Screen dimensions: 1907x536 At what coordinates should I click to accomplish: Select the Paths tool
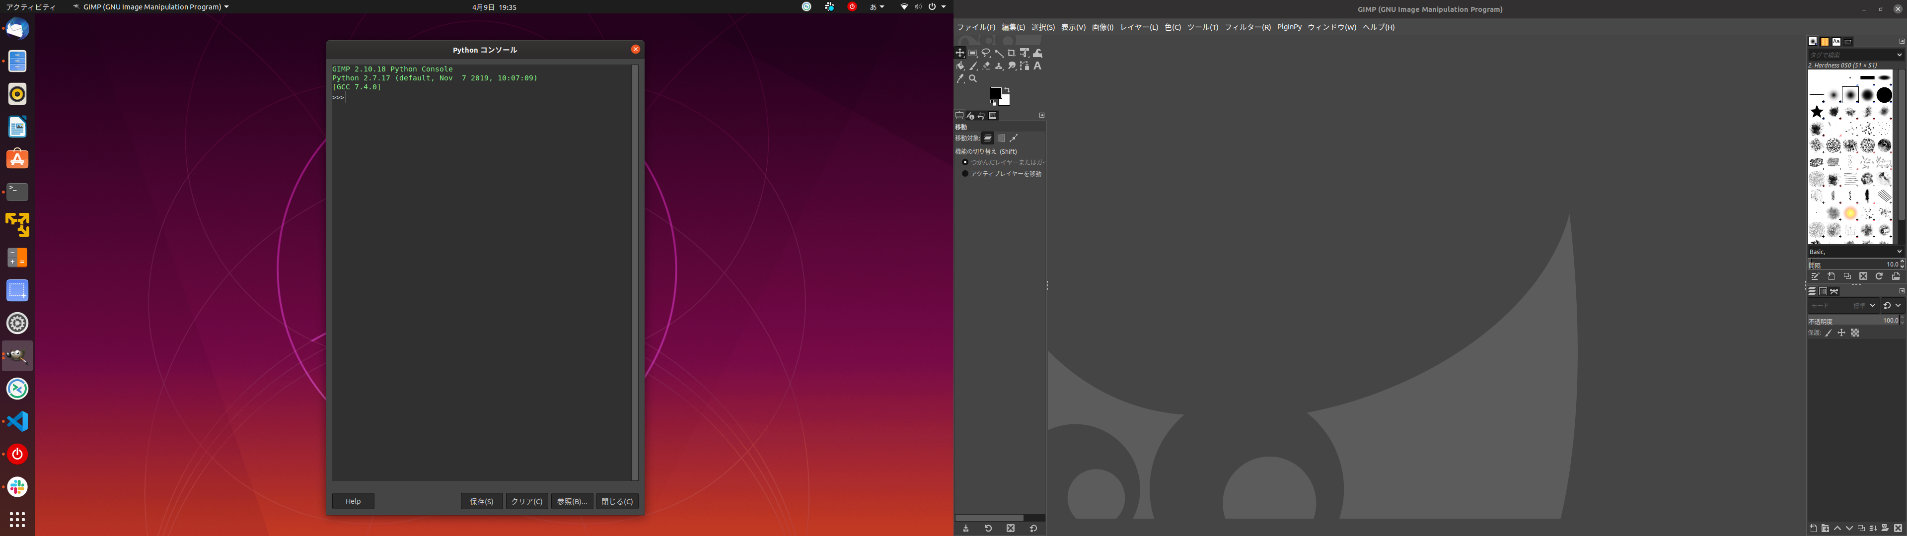click(x=1025, y=66)
